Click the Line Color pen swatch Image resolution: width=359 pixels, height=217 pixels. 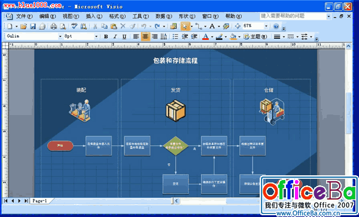click(x=219, y=36)
